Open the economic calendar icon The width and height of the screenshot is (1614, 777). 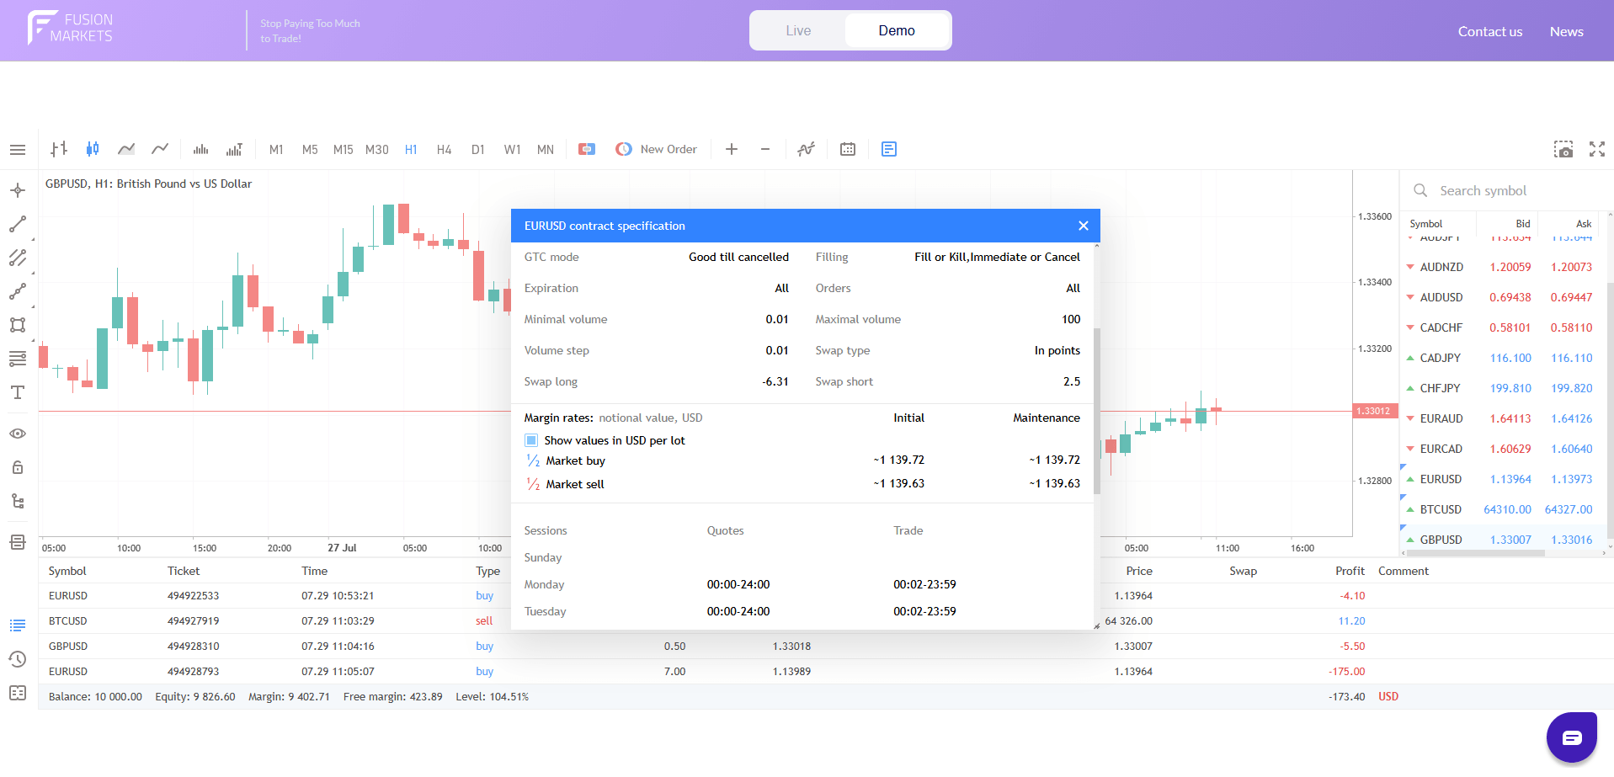(x=848, y=149)
